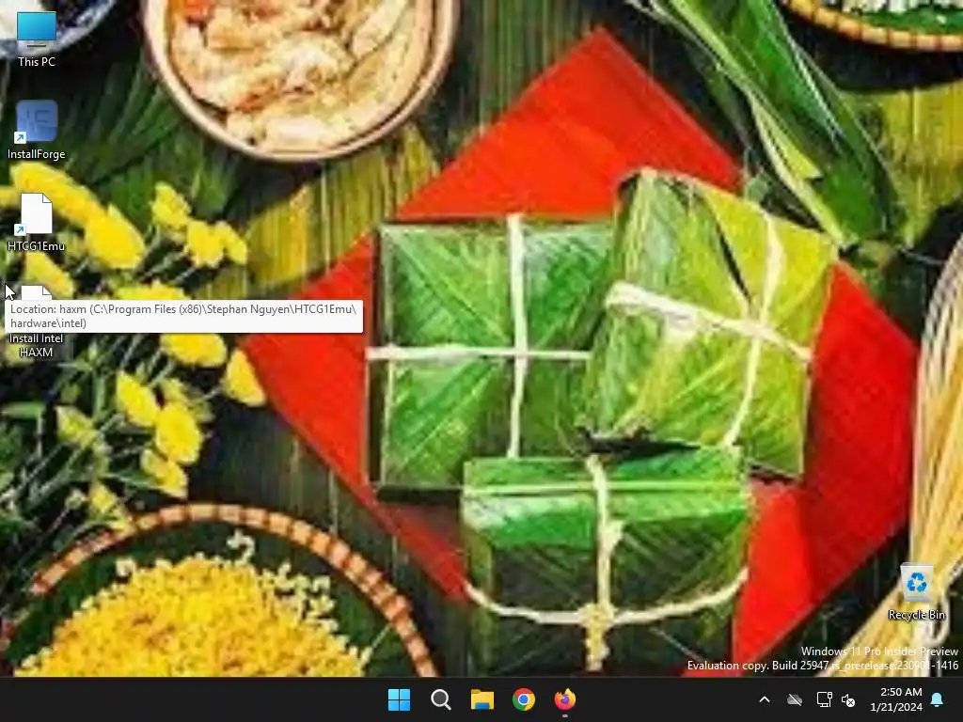Show hidden system tray icons
This screenshot has height=722, width=963.
click(x=765, y=699)
